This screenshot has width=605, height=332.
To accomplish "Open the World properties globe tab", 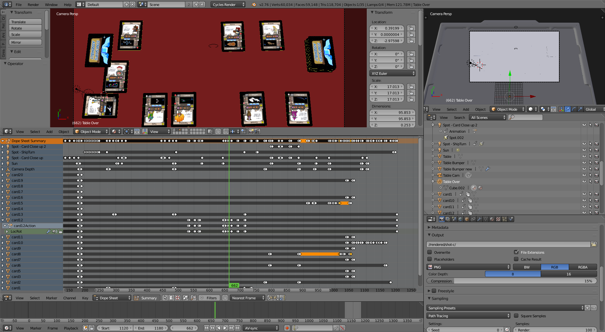I will point(460,219).
